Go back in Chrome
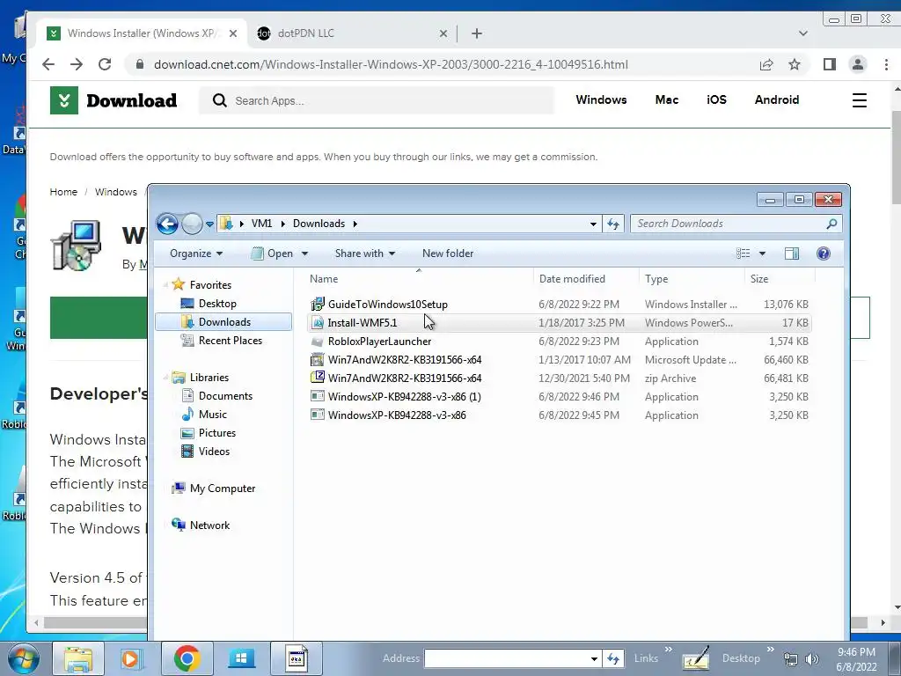 tap(48, 64)
